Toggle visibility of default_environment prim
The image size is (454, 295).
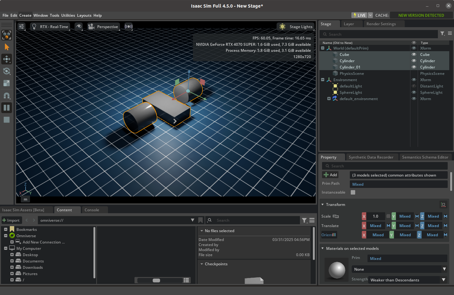(x=414, y=99)
